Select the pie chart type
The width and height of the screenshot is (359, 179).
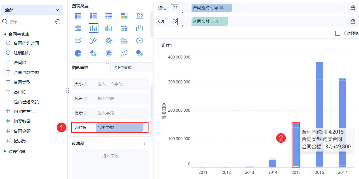tap(78, 53)
